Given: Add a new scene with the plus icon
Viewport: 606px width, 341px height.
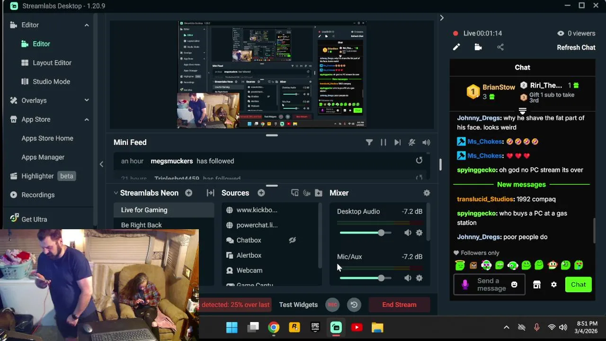Looking at the screenshot, I should coord(188,193).
